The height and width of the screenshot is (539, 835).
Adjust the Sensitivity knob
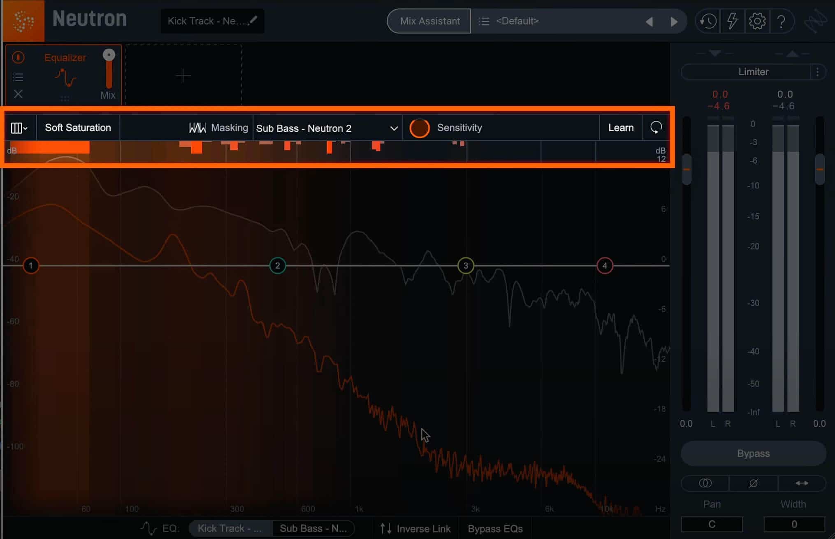(x=420, y=128)
